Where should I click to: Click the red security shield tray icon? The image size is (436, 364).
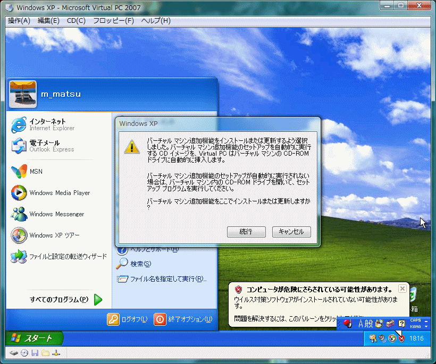pos(401,338)
